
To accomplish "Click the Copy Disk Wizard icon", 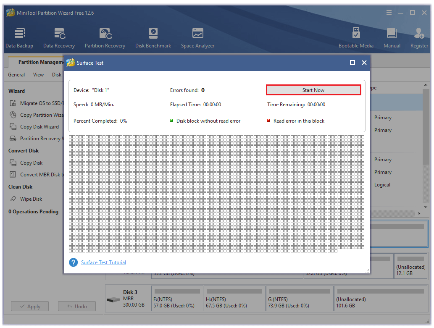I will point(13,127).
